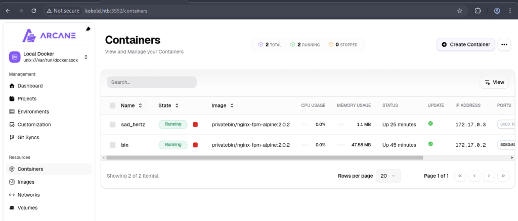The image size is (518, 221).
Task: Click the horizontal table scrollbar thumb
Action: (265, 158)
